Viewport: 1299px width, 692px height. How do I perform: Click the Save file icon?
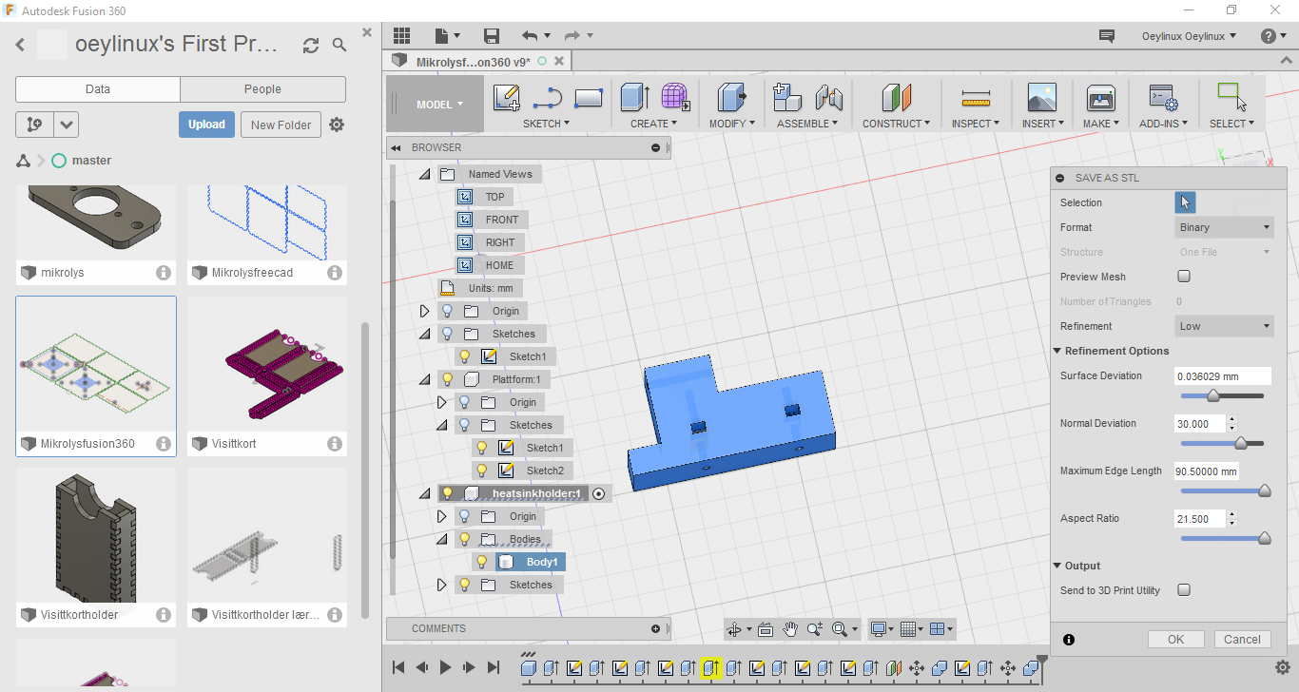[x=492, y=36]
